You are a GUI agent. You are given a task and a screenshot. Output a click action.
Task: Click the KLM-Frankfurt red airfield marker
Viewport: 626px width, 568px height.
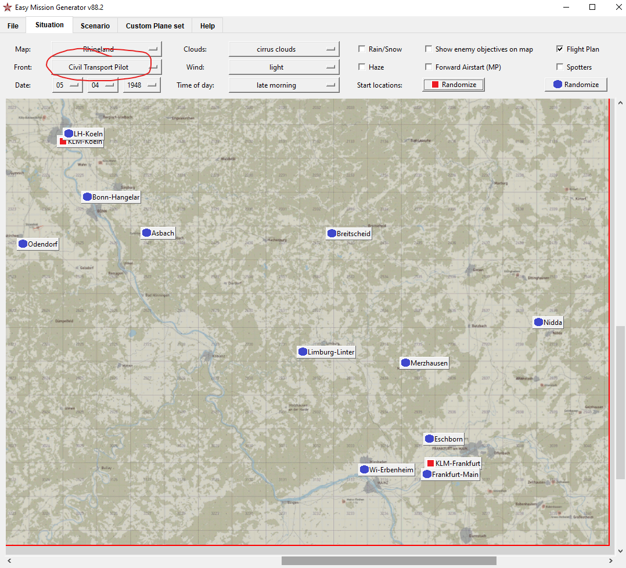pyautogui.click(x=453, y=464)
